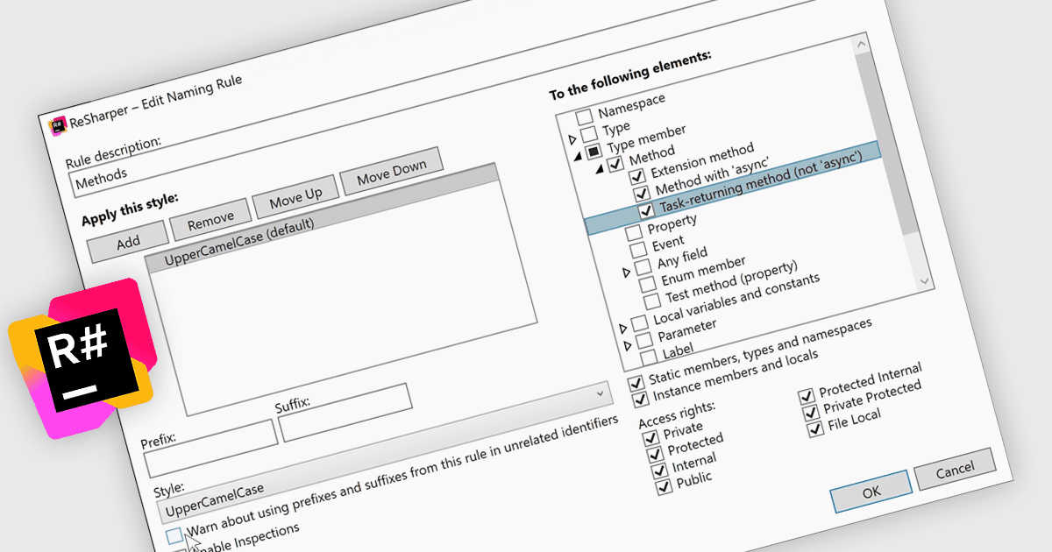Toggle the partially checked Type member checkbox
The height and width of the screenshot is (552, 1052).
tap(594, 150)
